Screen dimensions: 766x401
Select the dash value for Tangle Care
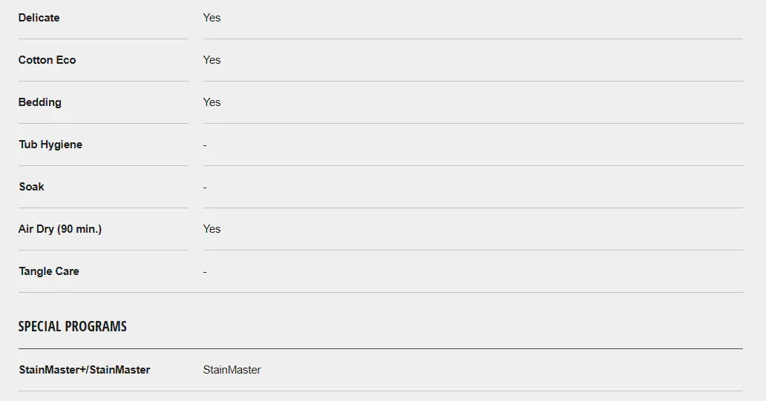tap(205, 272)
